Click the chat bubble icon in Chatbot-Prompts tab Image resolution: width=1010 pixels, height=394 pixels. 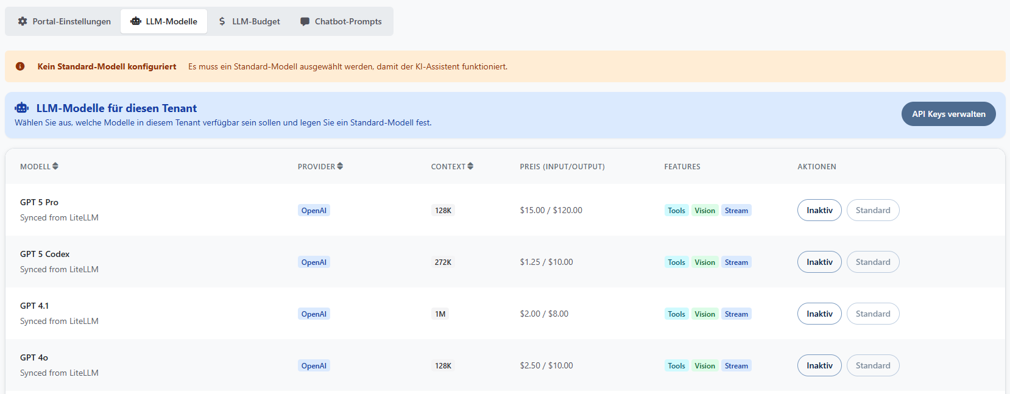tap(305, 21)
